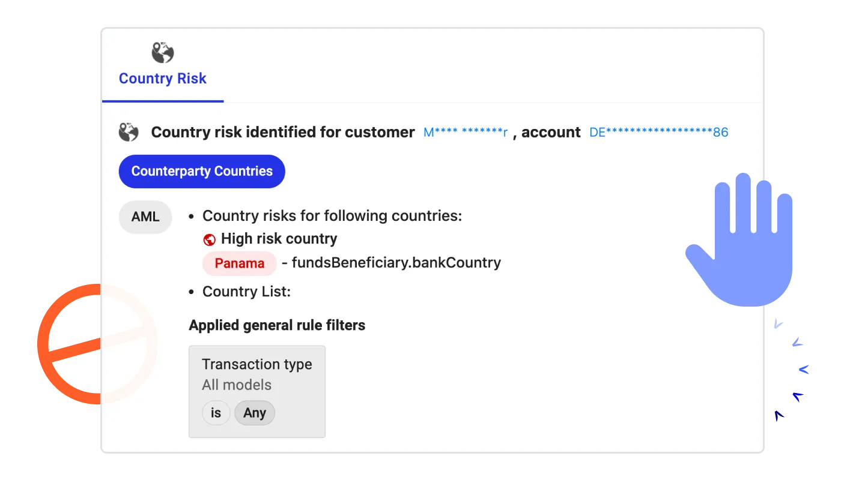This screenshot has width=865, height=480.
Task: Expand the Country List item
Action: (x=246, y=292)
